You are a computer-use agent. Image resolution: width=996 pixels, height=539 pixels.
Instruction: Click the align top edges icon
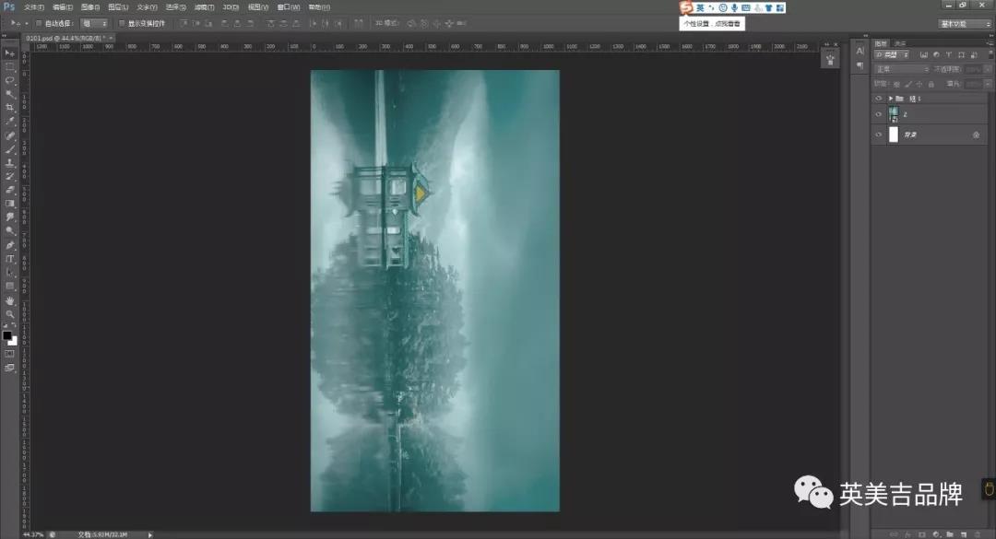tap(184, 23)
